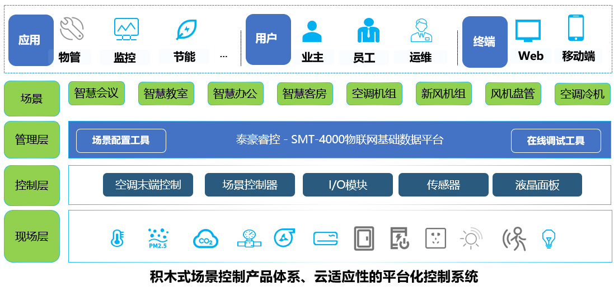Choose the 智慧客房 scene tag
Image resolution: width=614 pixels, height=290 pixels.
304,93
